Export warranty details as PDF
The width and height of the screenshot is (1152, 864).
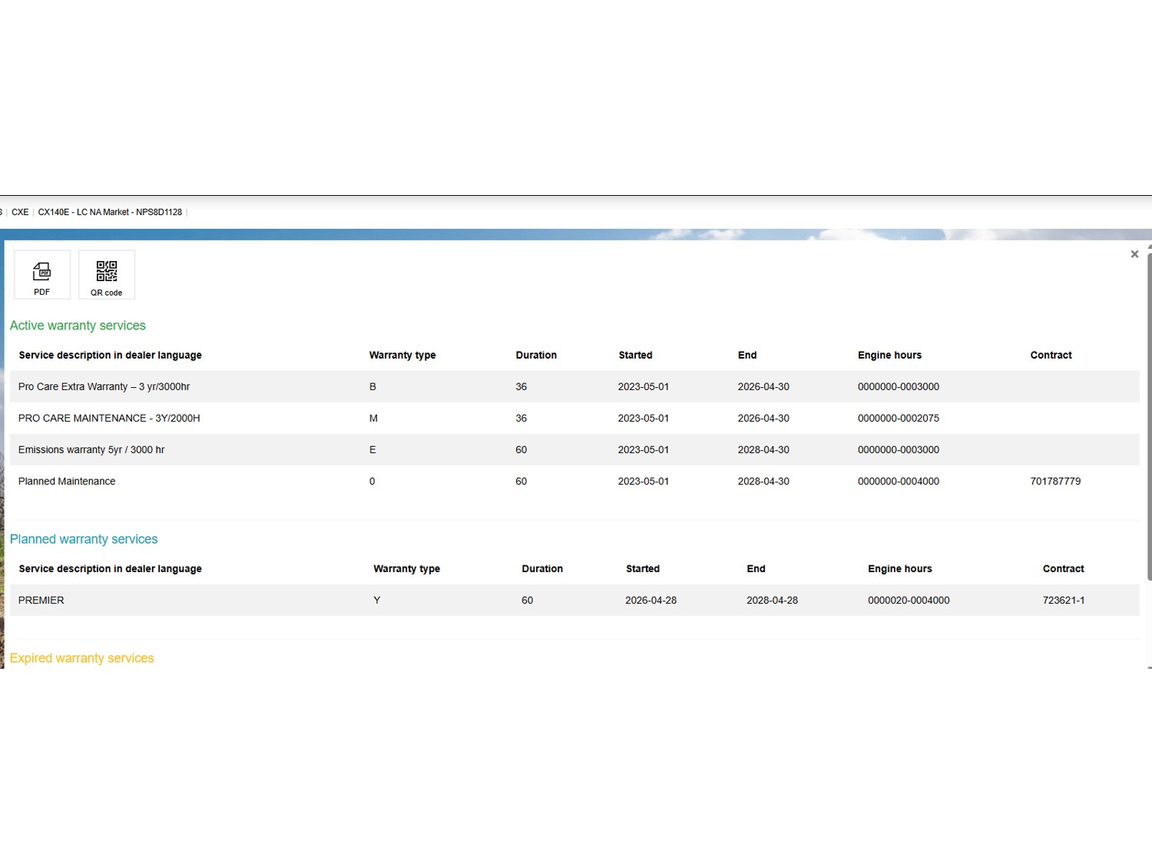(x=42, y=275)
